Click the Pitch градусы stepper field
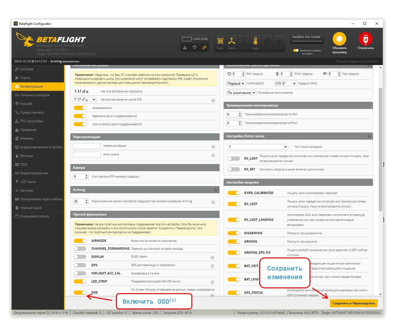 pos(287,74)
